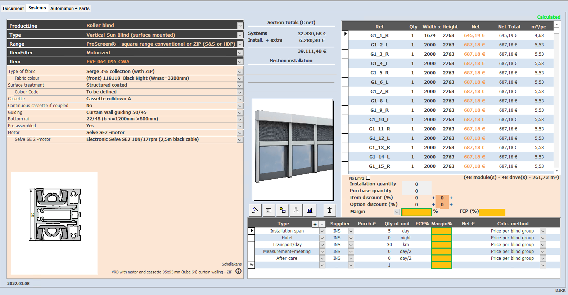This screenshot has width=568, height=295.
Task: Select the Systems tab
Action: coord(37,8)
